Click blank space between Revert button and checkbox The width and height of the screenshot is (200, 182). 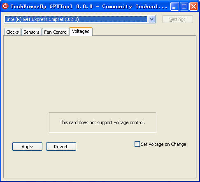105,147
